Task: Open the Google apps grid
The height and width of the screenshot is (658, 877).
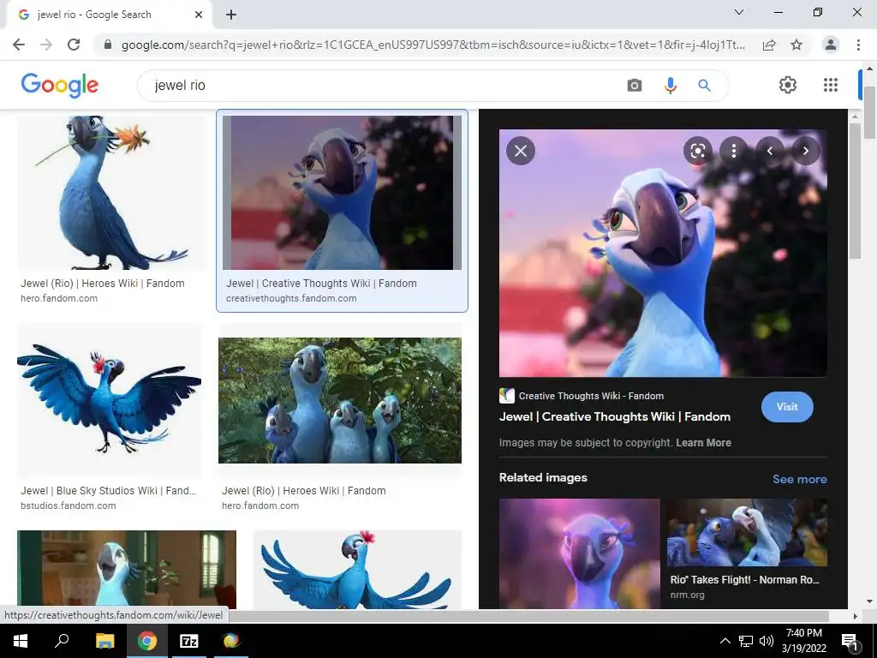Action: 831,85
